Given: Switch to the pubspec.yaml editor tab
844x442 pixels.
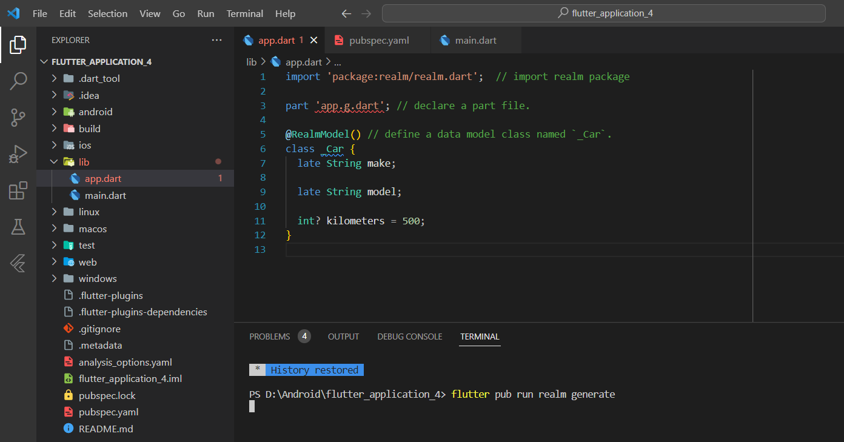Looking at the screenshot, I should (378, 40).
